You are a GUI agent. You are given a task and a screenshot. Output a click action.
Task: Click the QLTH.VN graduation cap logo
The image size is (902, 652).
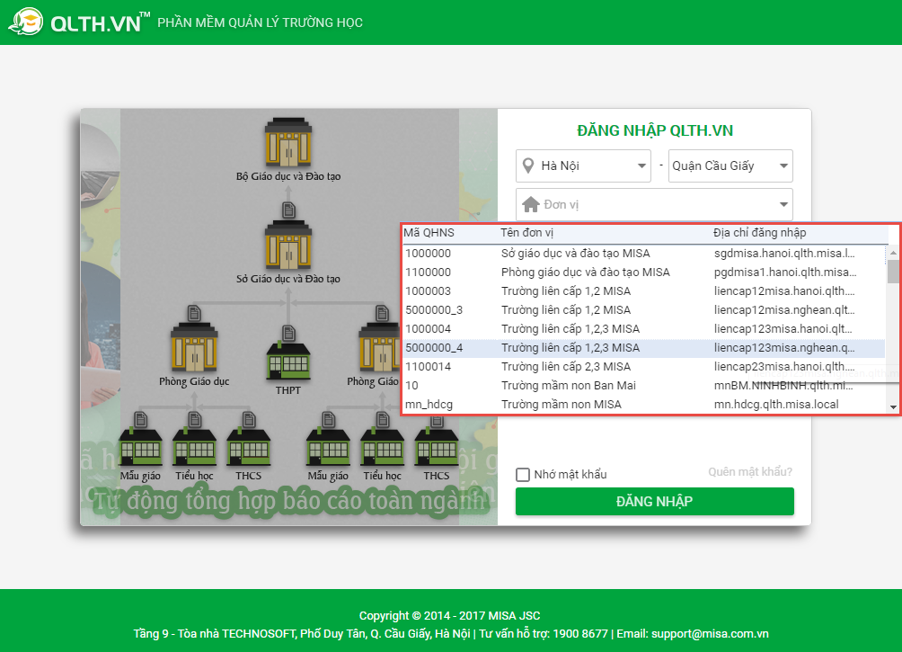coord(26,22)
